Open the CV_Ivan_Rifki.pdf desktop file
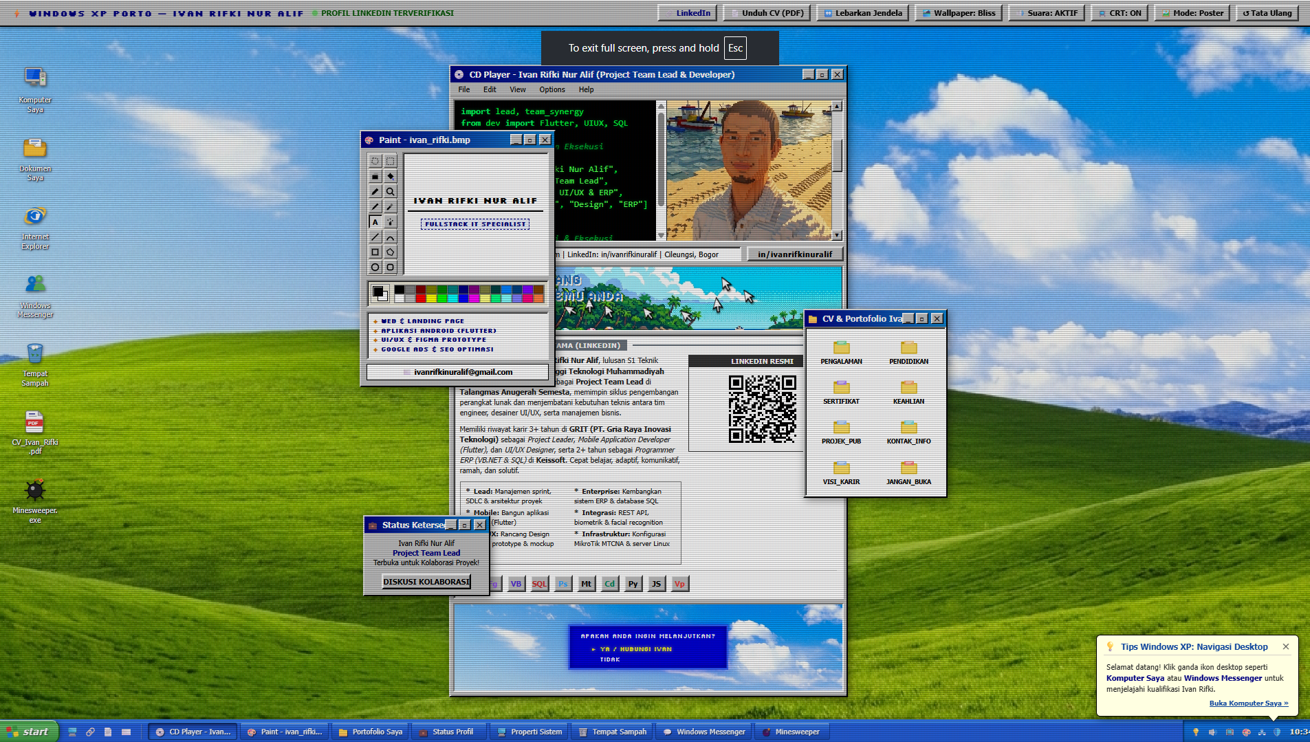The height and width of the screenshot is (742, 1310). click(x=35, y=433)
